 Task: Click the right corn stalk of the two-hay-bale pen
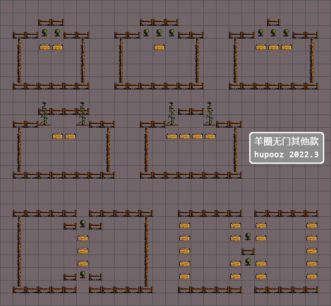coord(82,113)
